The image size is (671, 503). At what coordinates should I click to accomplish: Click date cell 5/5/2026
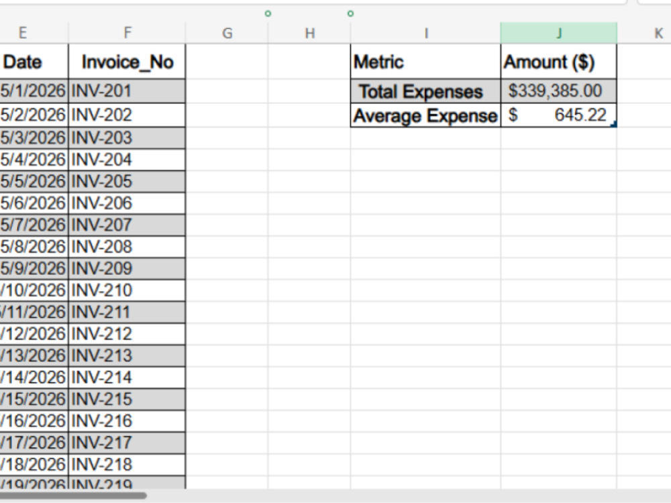(34, 182)
